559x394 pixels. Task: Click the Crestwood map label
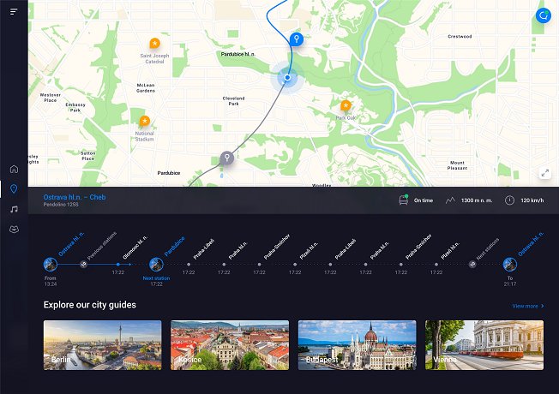pos(460,36)
